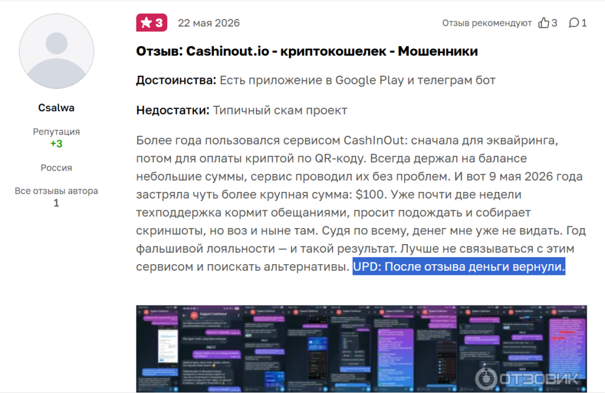Click the Недостатки heading
This screenshot has height=393, width=605.
pyautogui.click(x=173, y=111)
